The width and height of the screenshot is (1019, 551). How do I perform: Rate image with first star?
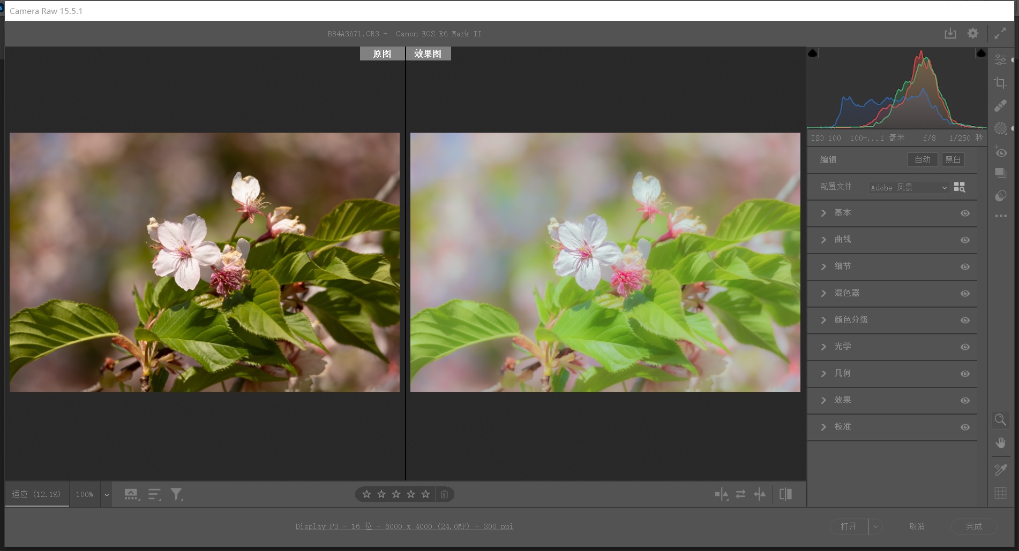click(x=366, y=494)
